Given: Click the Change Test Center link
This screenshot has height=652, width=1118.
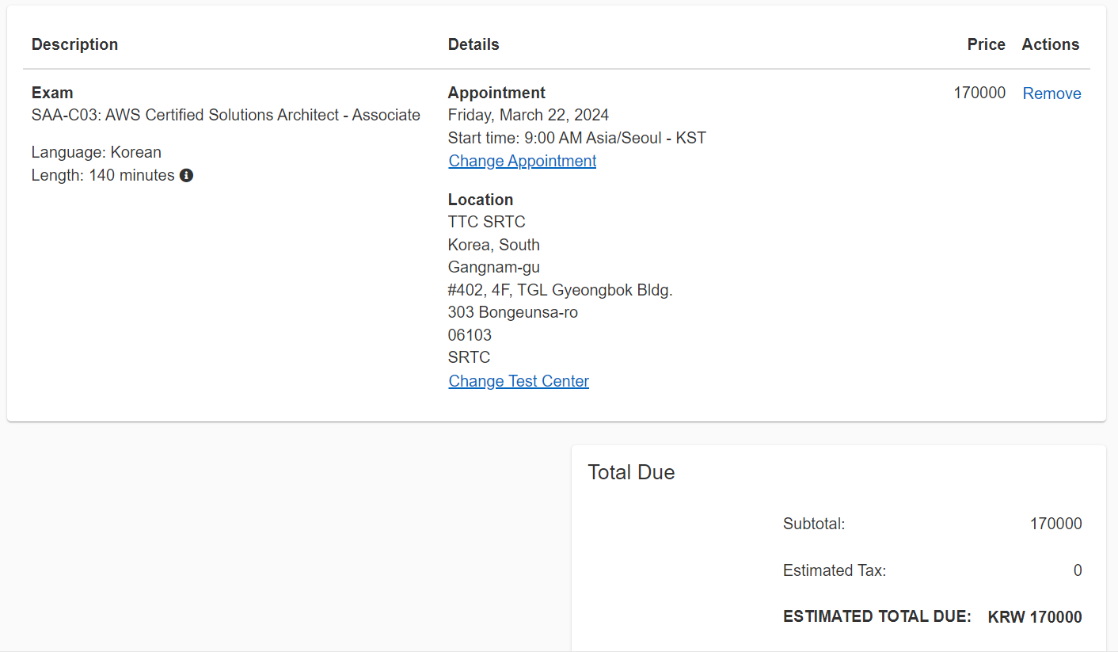Looking at the screenshot, I should (519, 381).
